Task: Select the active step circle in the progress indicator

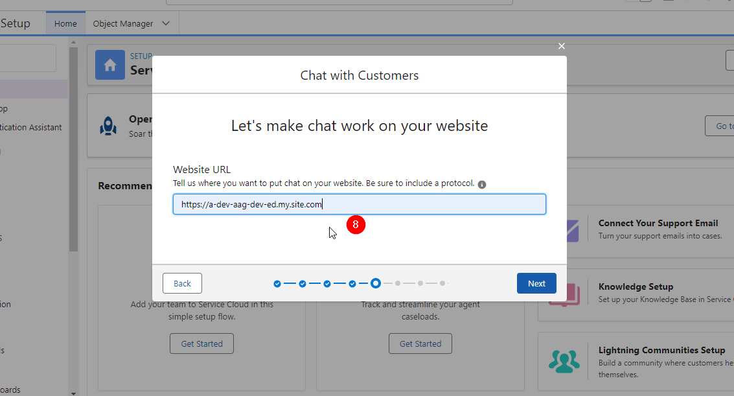Action: coord(375,283)
